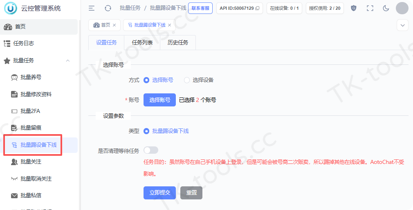Click the refresh page icon
Screen dimensions: 413x210
(x=108, y=8)
